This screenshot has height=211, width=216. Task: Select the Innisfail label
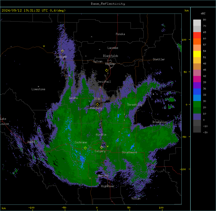point(104,82)
